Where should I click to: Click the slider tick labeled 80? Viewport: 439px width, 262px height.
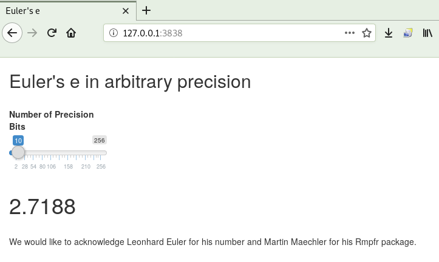(x=43, y=167)
